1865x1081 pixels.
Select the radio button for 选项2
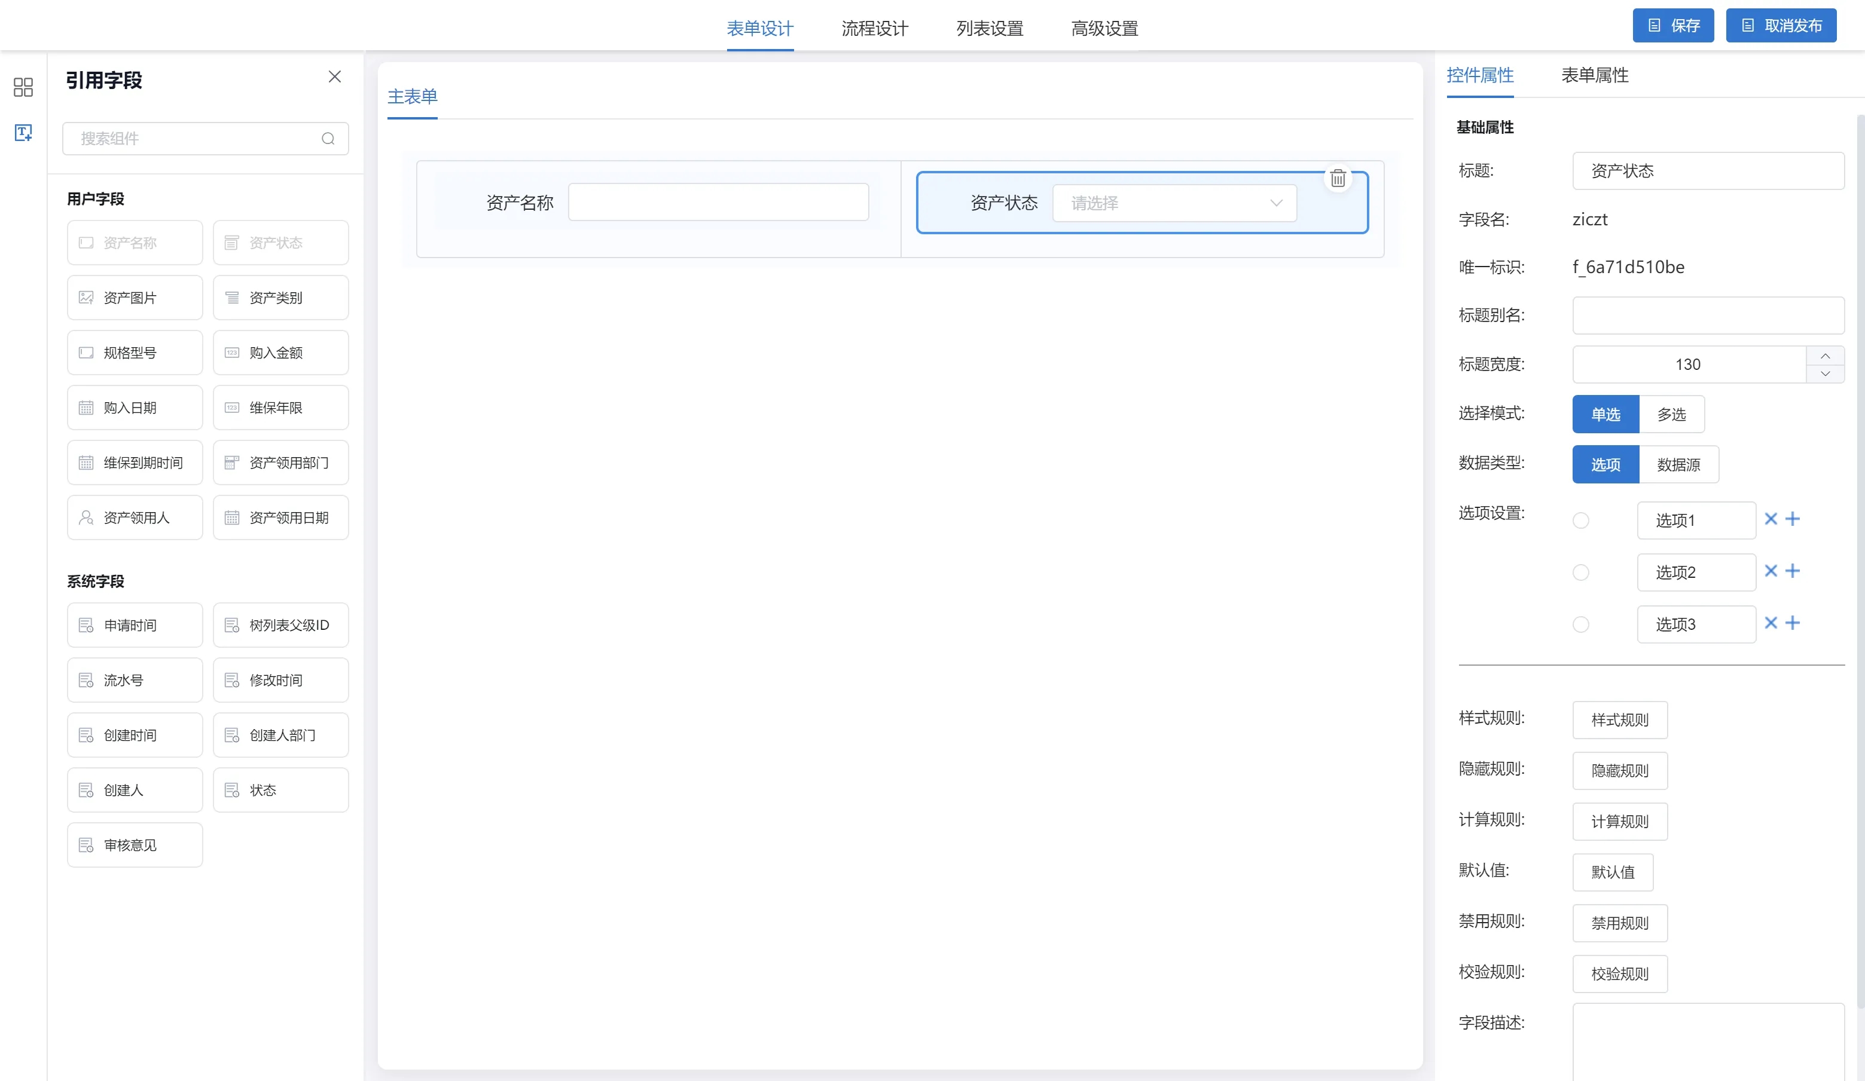1581,572
